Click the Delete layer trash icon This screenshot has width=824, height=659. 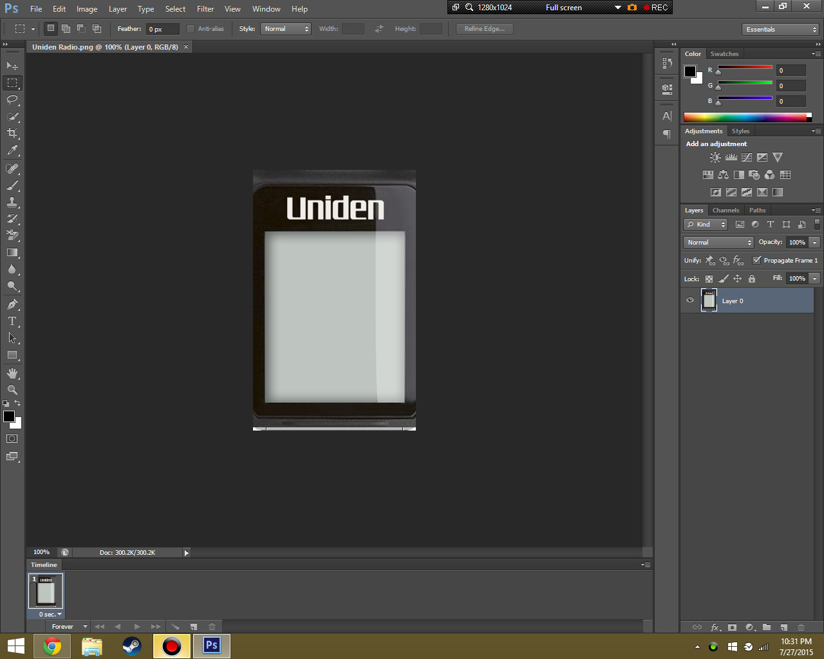pyautogui.click(x=801, y=627)
